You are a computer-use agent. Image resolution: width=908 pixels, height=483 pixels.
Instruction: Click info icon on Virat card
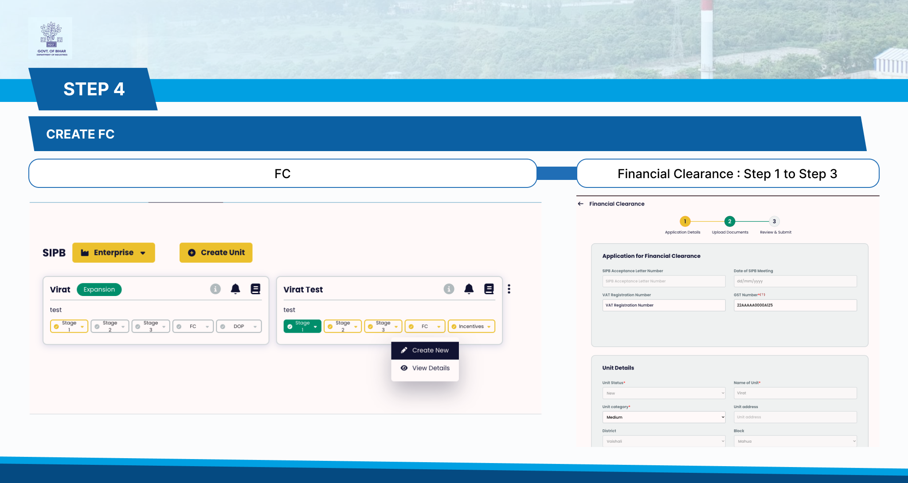(215, 289)
